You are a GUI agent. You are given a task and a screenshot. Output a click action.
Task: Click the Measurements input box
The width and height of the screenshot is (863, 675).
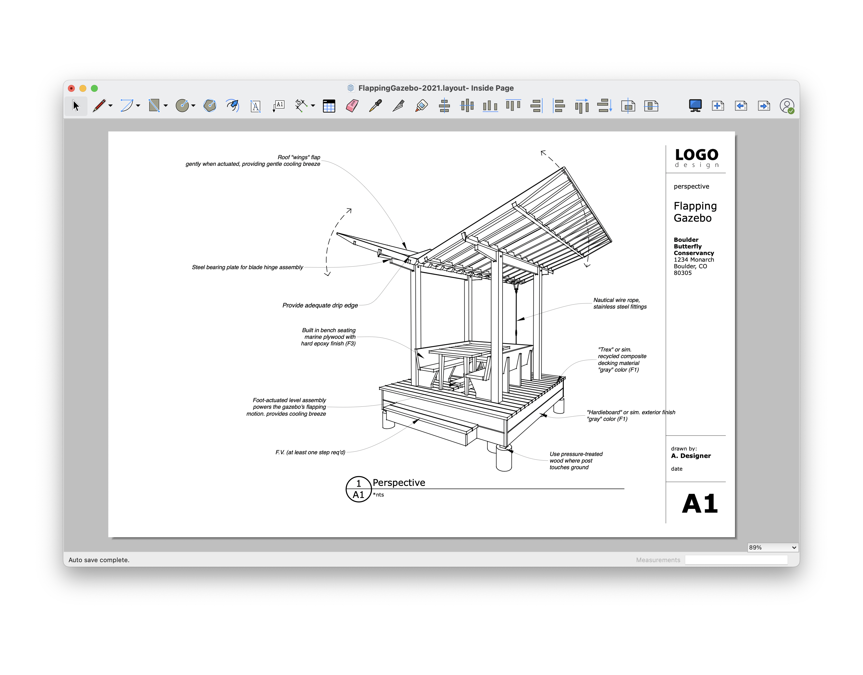click(x=736, y=560)
